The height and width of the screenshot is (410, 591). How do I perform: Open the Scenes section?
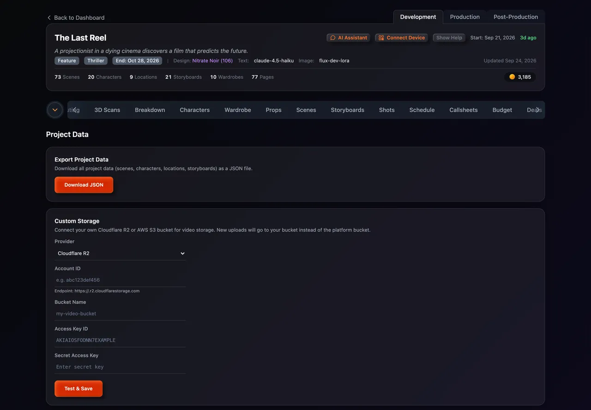(306, 110)
